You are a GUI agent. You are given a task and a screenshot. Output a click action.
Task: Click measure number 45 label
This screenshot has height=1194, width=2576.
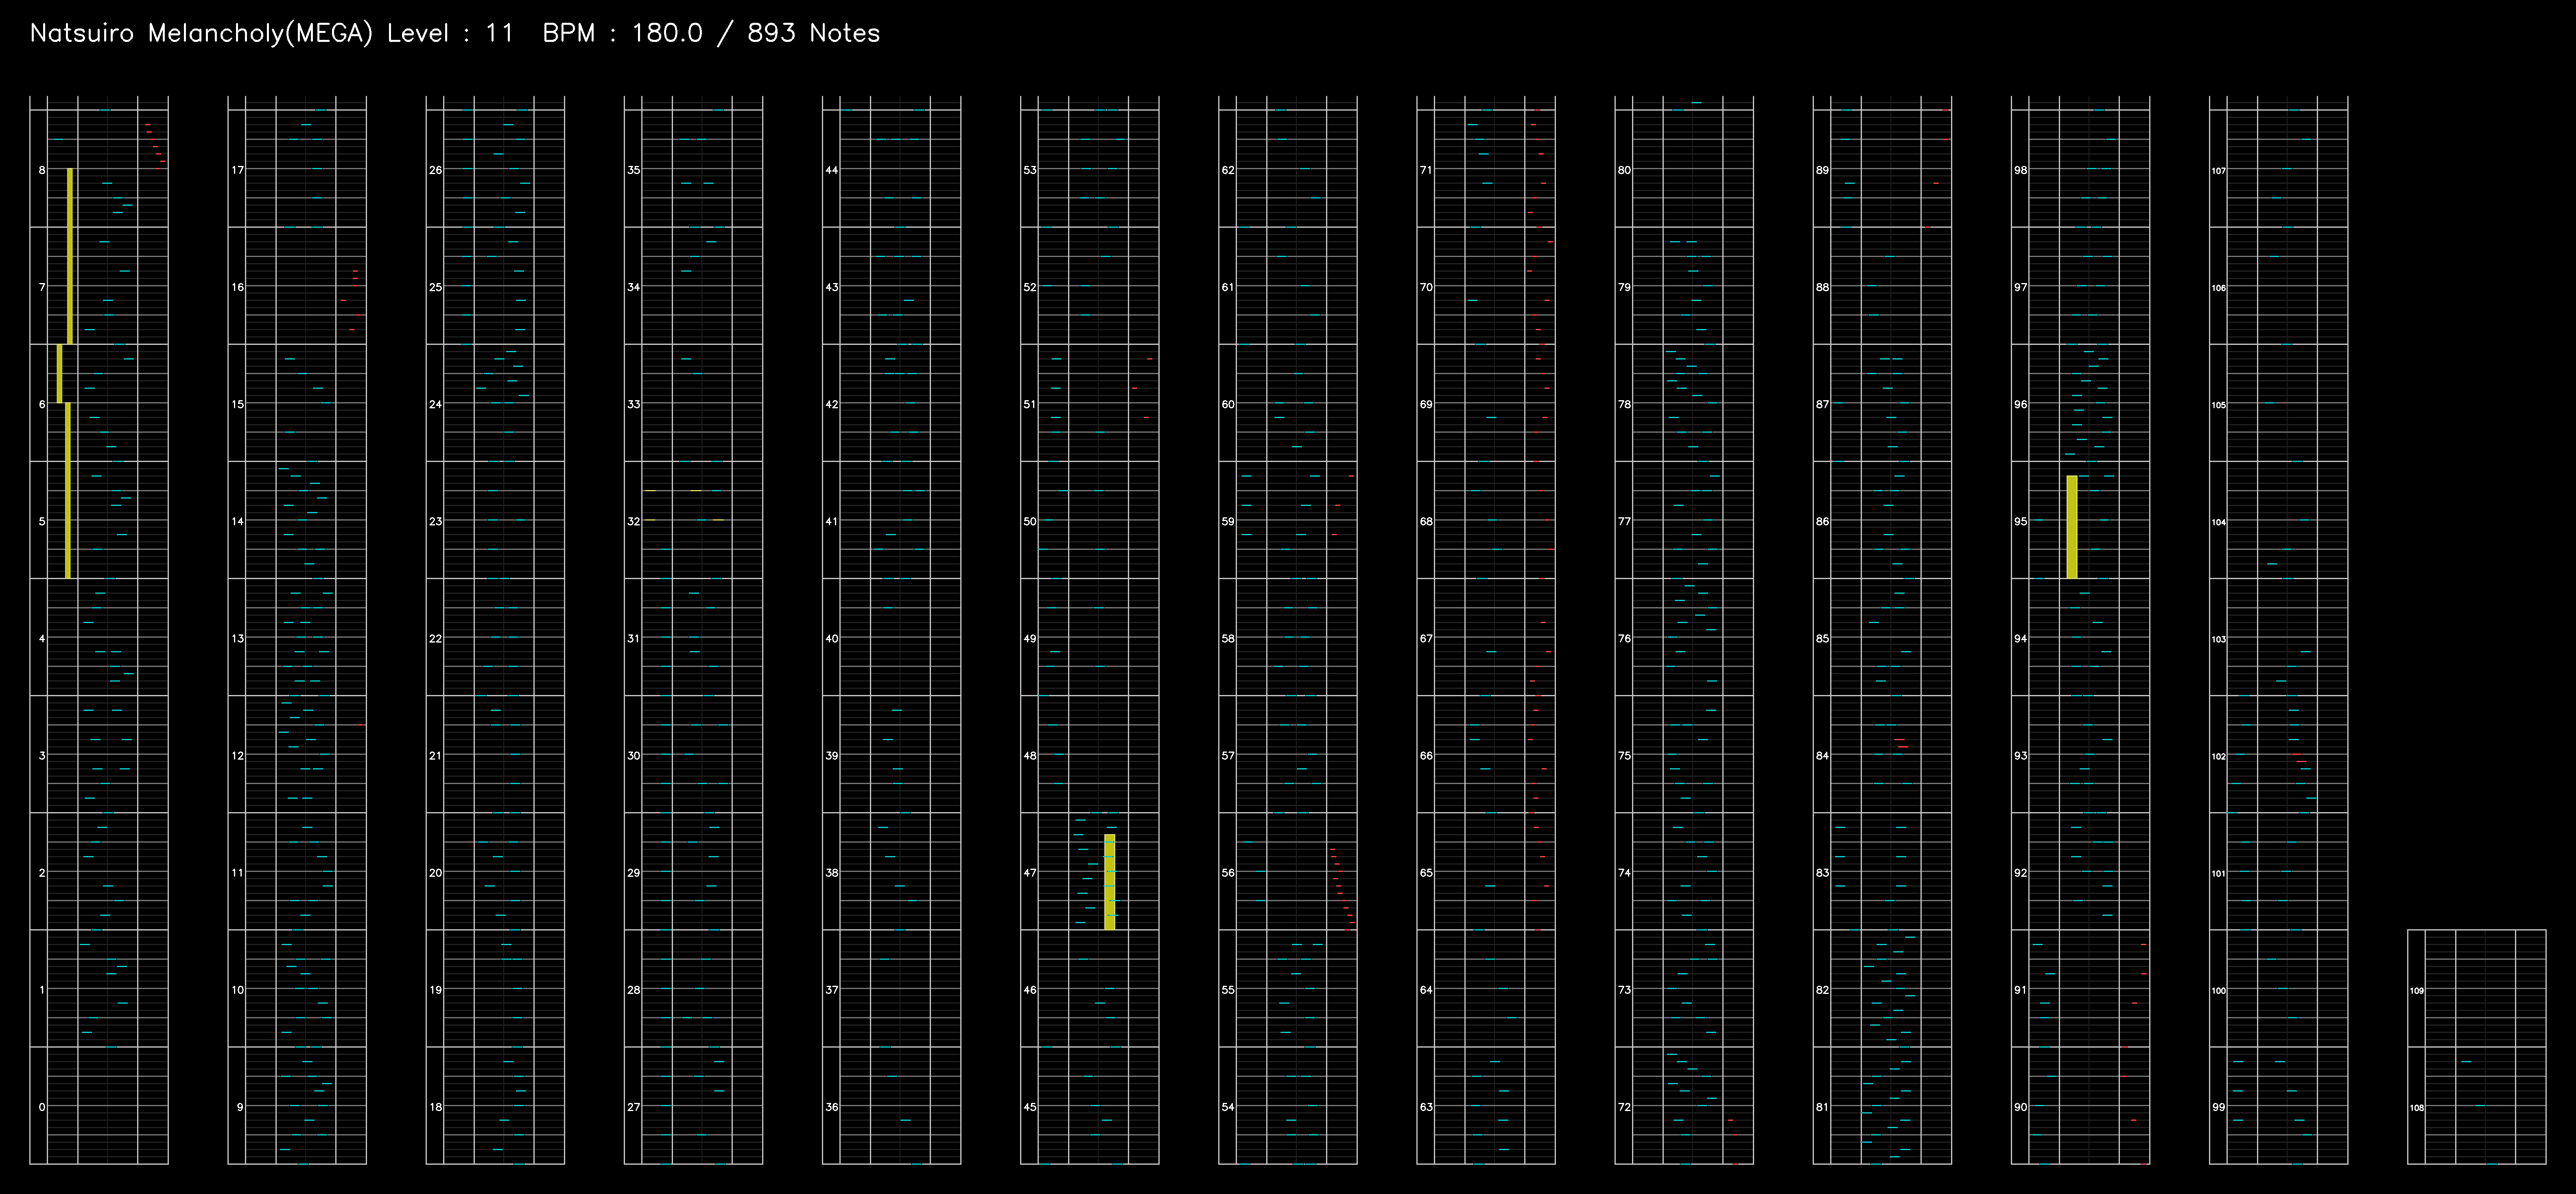[x=1030, y=1107]
